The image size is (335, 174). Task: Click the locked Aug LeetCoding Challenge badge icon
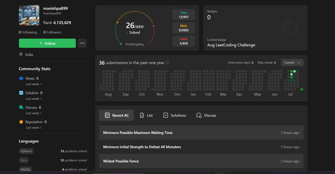coord(289,28)
